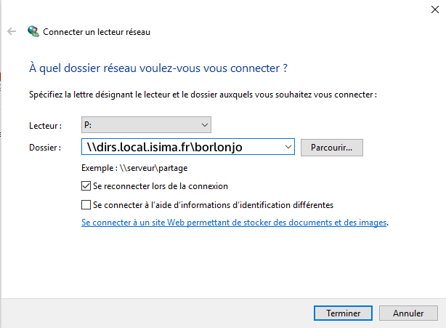The image size is (446, 328).
Task: Click the "Dossier :" label
Action: point(45,148)
